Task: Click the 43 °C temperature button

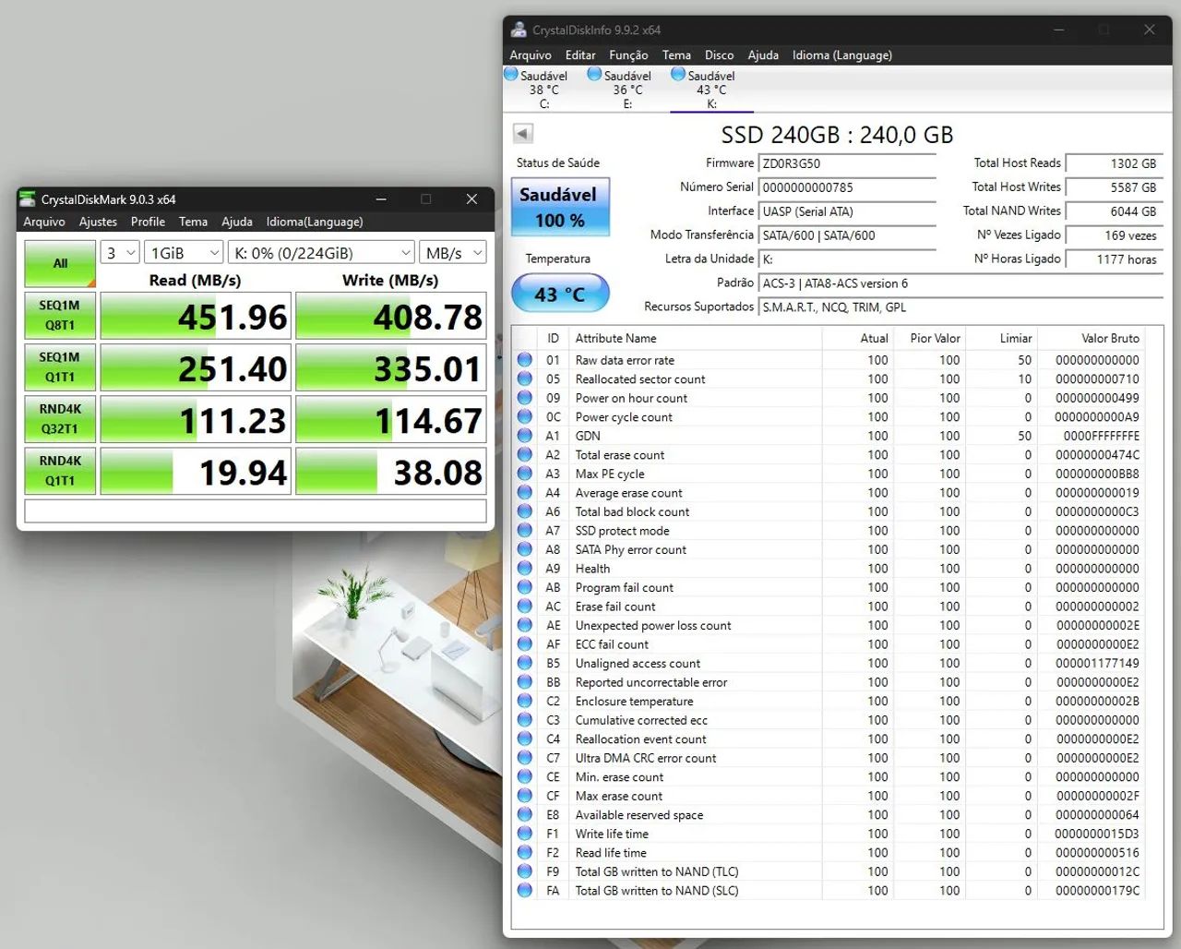Action: pos(560,294)
